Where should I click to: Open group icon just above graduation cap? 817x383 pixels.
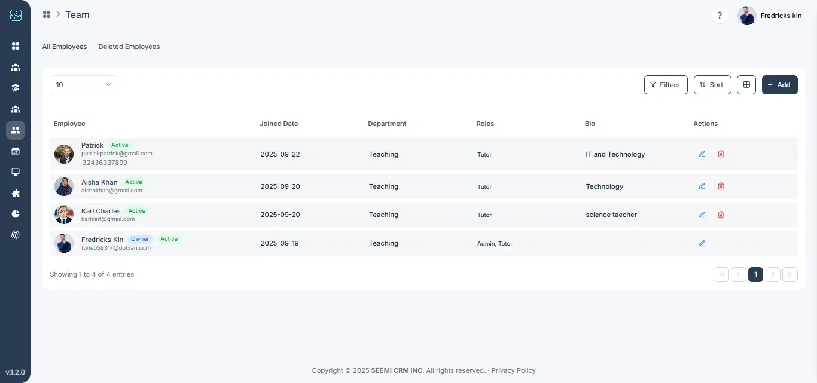pyautogui.click(x=16, y=67)
